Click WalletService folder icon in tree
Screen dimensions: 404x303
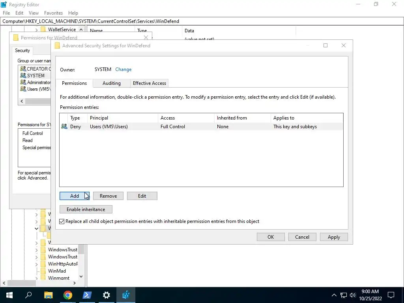[43, 29]
